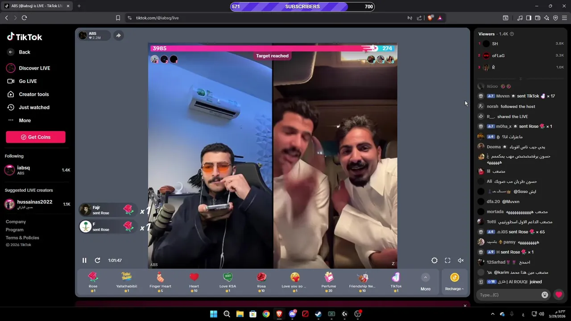
Task: Open Brave Wallet icon
Action: [538, 18]
